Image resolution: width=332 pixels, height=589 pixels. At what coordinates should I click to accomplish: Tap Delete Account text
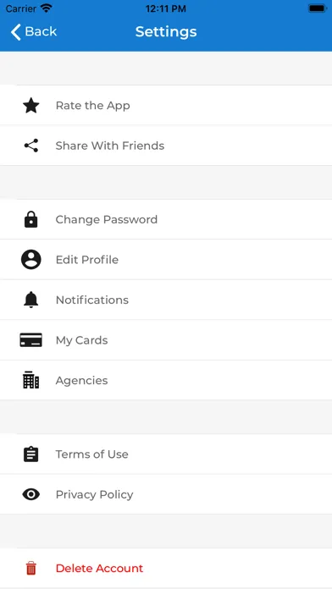[99, 569]
